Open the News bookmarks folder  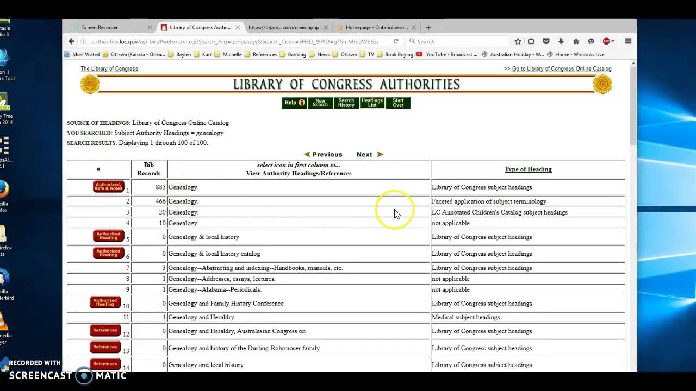pos(319,54)
